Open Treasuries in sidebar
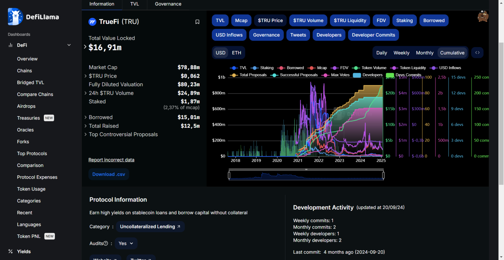This screenshot has height=260, width=504. pos(28,118)
